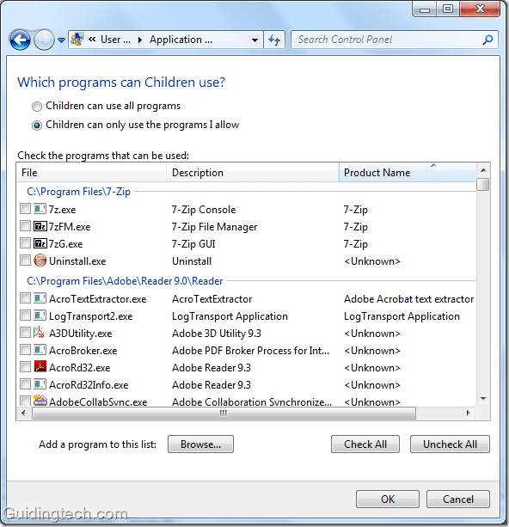The image size is (509, 527).
Task: Select the '7-Zip Console' description text
Action: 204,210
